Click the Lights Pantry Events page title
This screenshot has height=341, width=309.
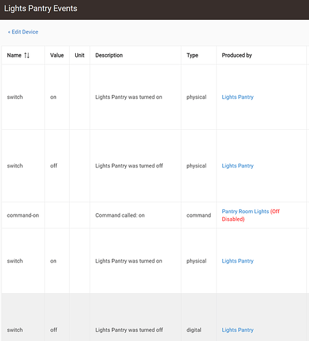tap(41, 9)
